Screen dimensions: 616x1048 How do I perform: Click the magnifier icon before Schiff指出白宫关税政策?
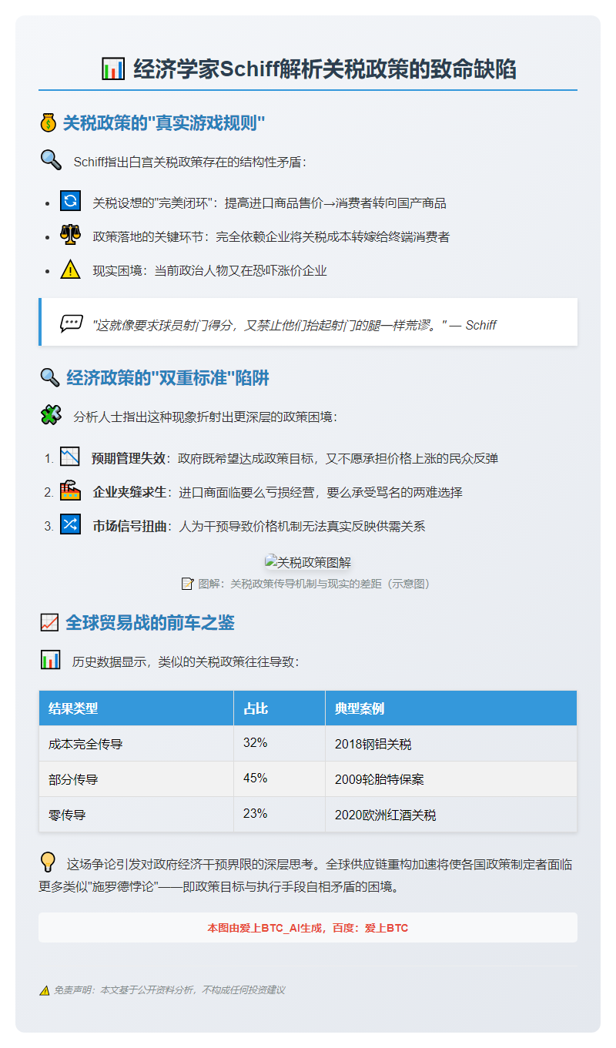click(x=51, y=160)
